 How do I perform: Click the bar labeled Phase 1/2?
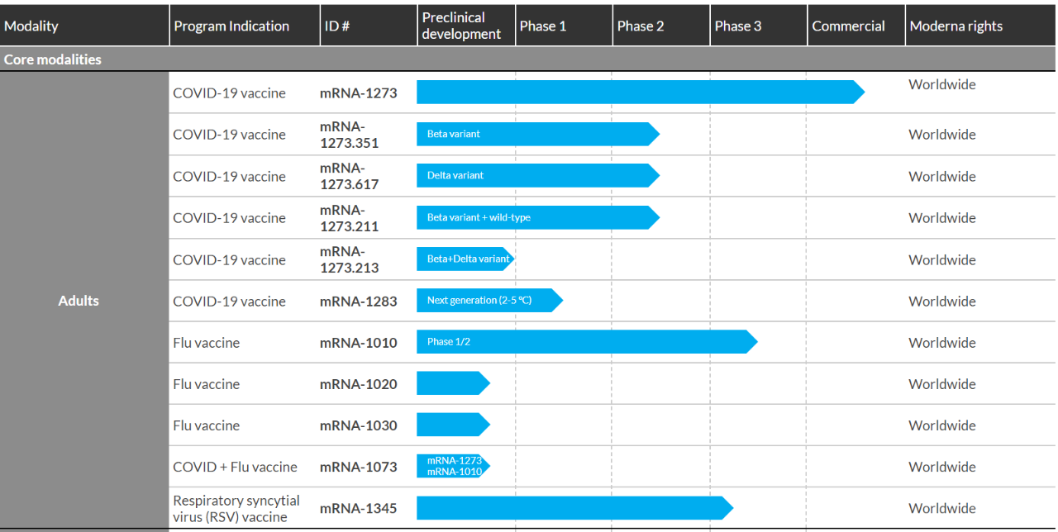coord(587,342)
